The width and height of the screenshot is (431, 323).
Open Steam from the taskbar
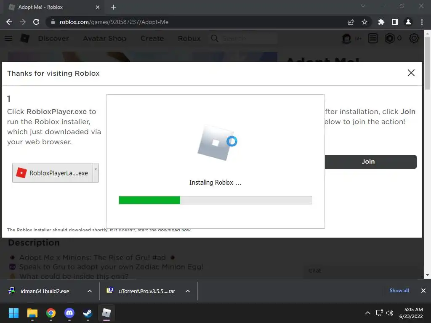coord(88,313)
